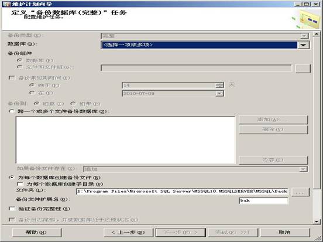Viewport: 323px width, 242px height.
Task: Click the maintenance plan folder graphic
Action: tap(307, 19)
